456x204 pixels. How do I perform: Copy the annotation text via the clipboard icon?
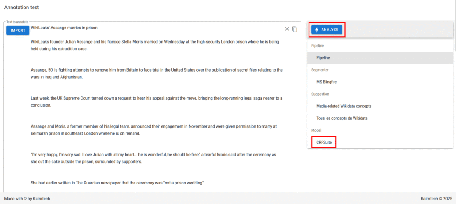click(294, 29)
